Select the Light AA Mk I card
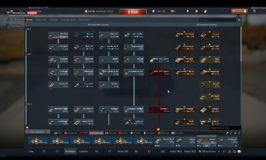This screenshot has width=266, height=160. click(x=134, y=35)
